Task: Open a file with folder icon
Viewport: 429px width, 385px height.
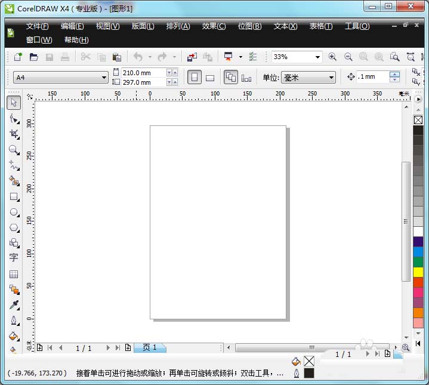Action: click(33, 57)
